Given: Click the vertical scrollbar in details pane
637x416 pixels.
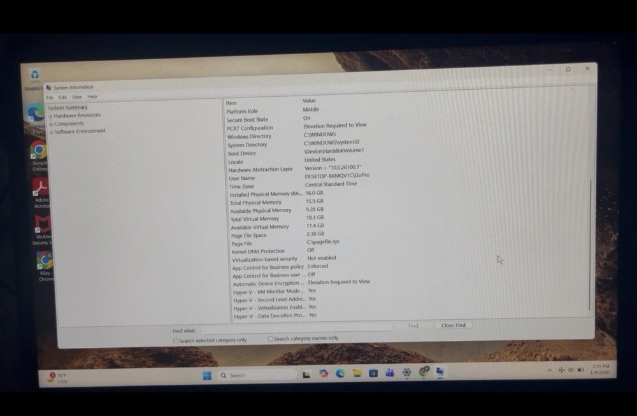Looking at the screenshot, I should tap(590, 242).
